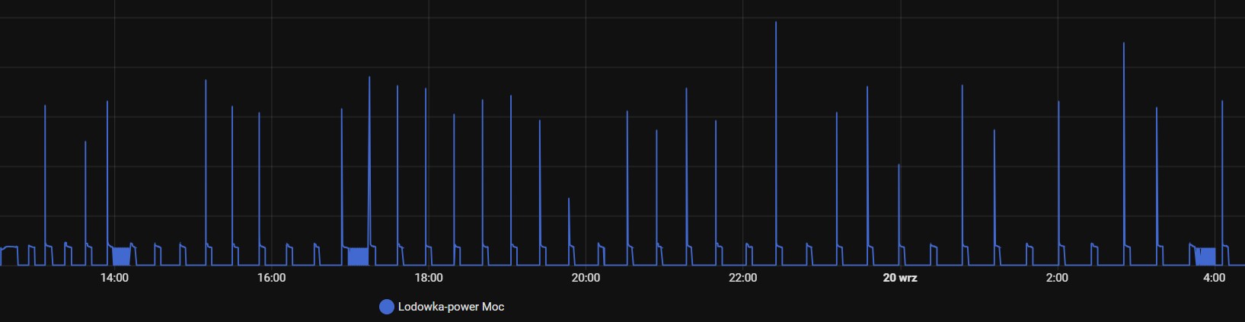Click the 16:00 time axis label
The width and height of the screenshot is (1245, 322).
[x=271, y=278]
